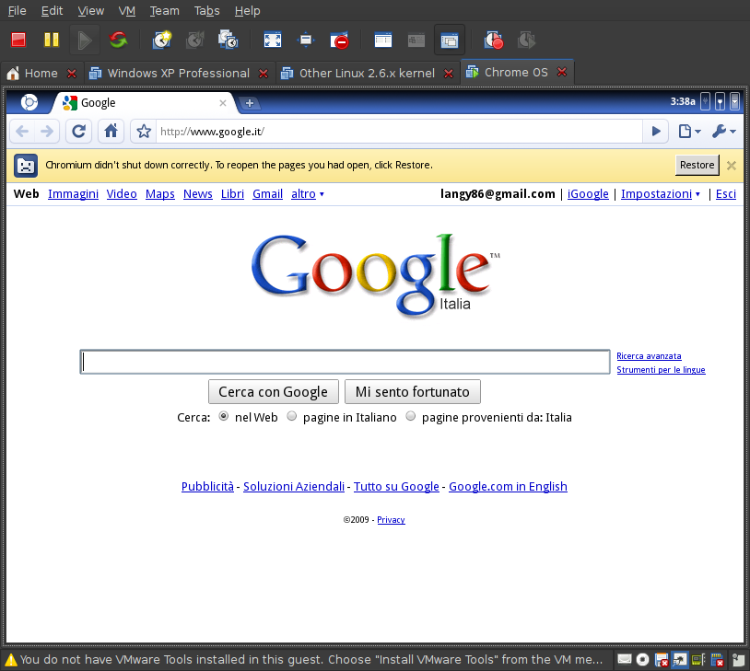The height and width of the screenshot is (671, 750).
Task: Take a snapshot of the virtual machine
Action: pos(161,40)
